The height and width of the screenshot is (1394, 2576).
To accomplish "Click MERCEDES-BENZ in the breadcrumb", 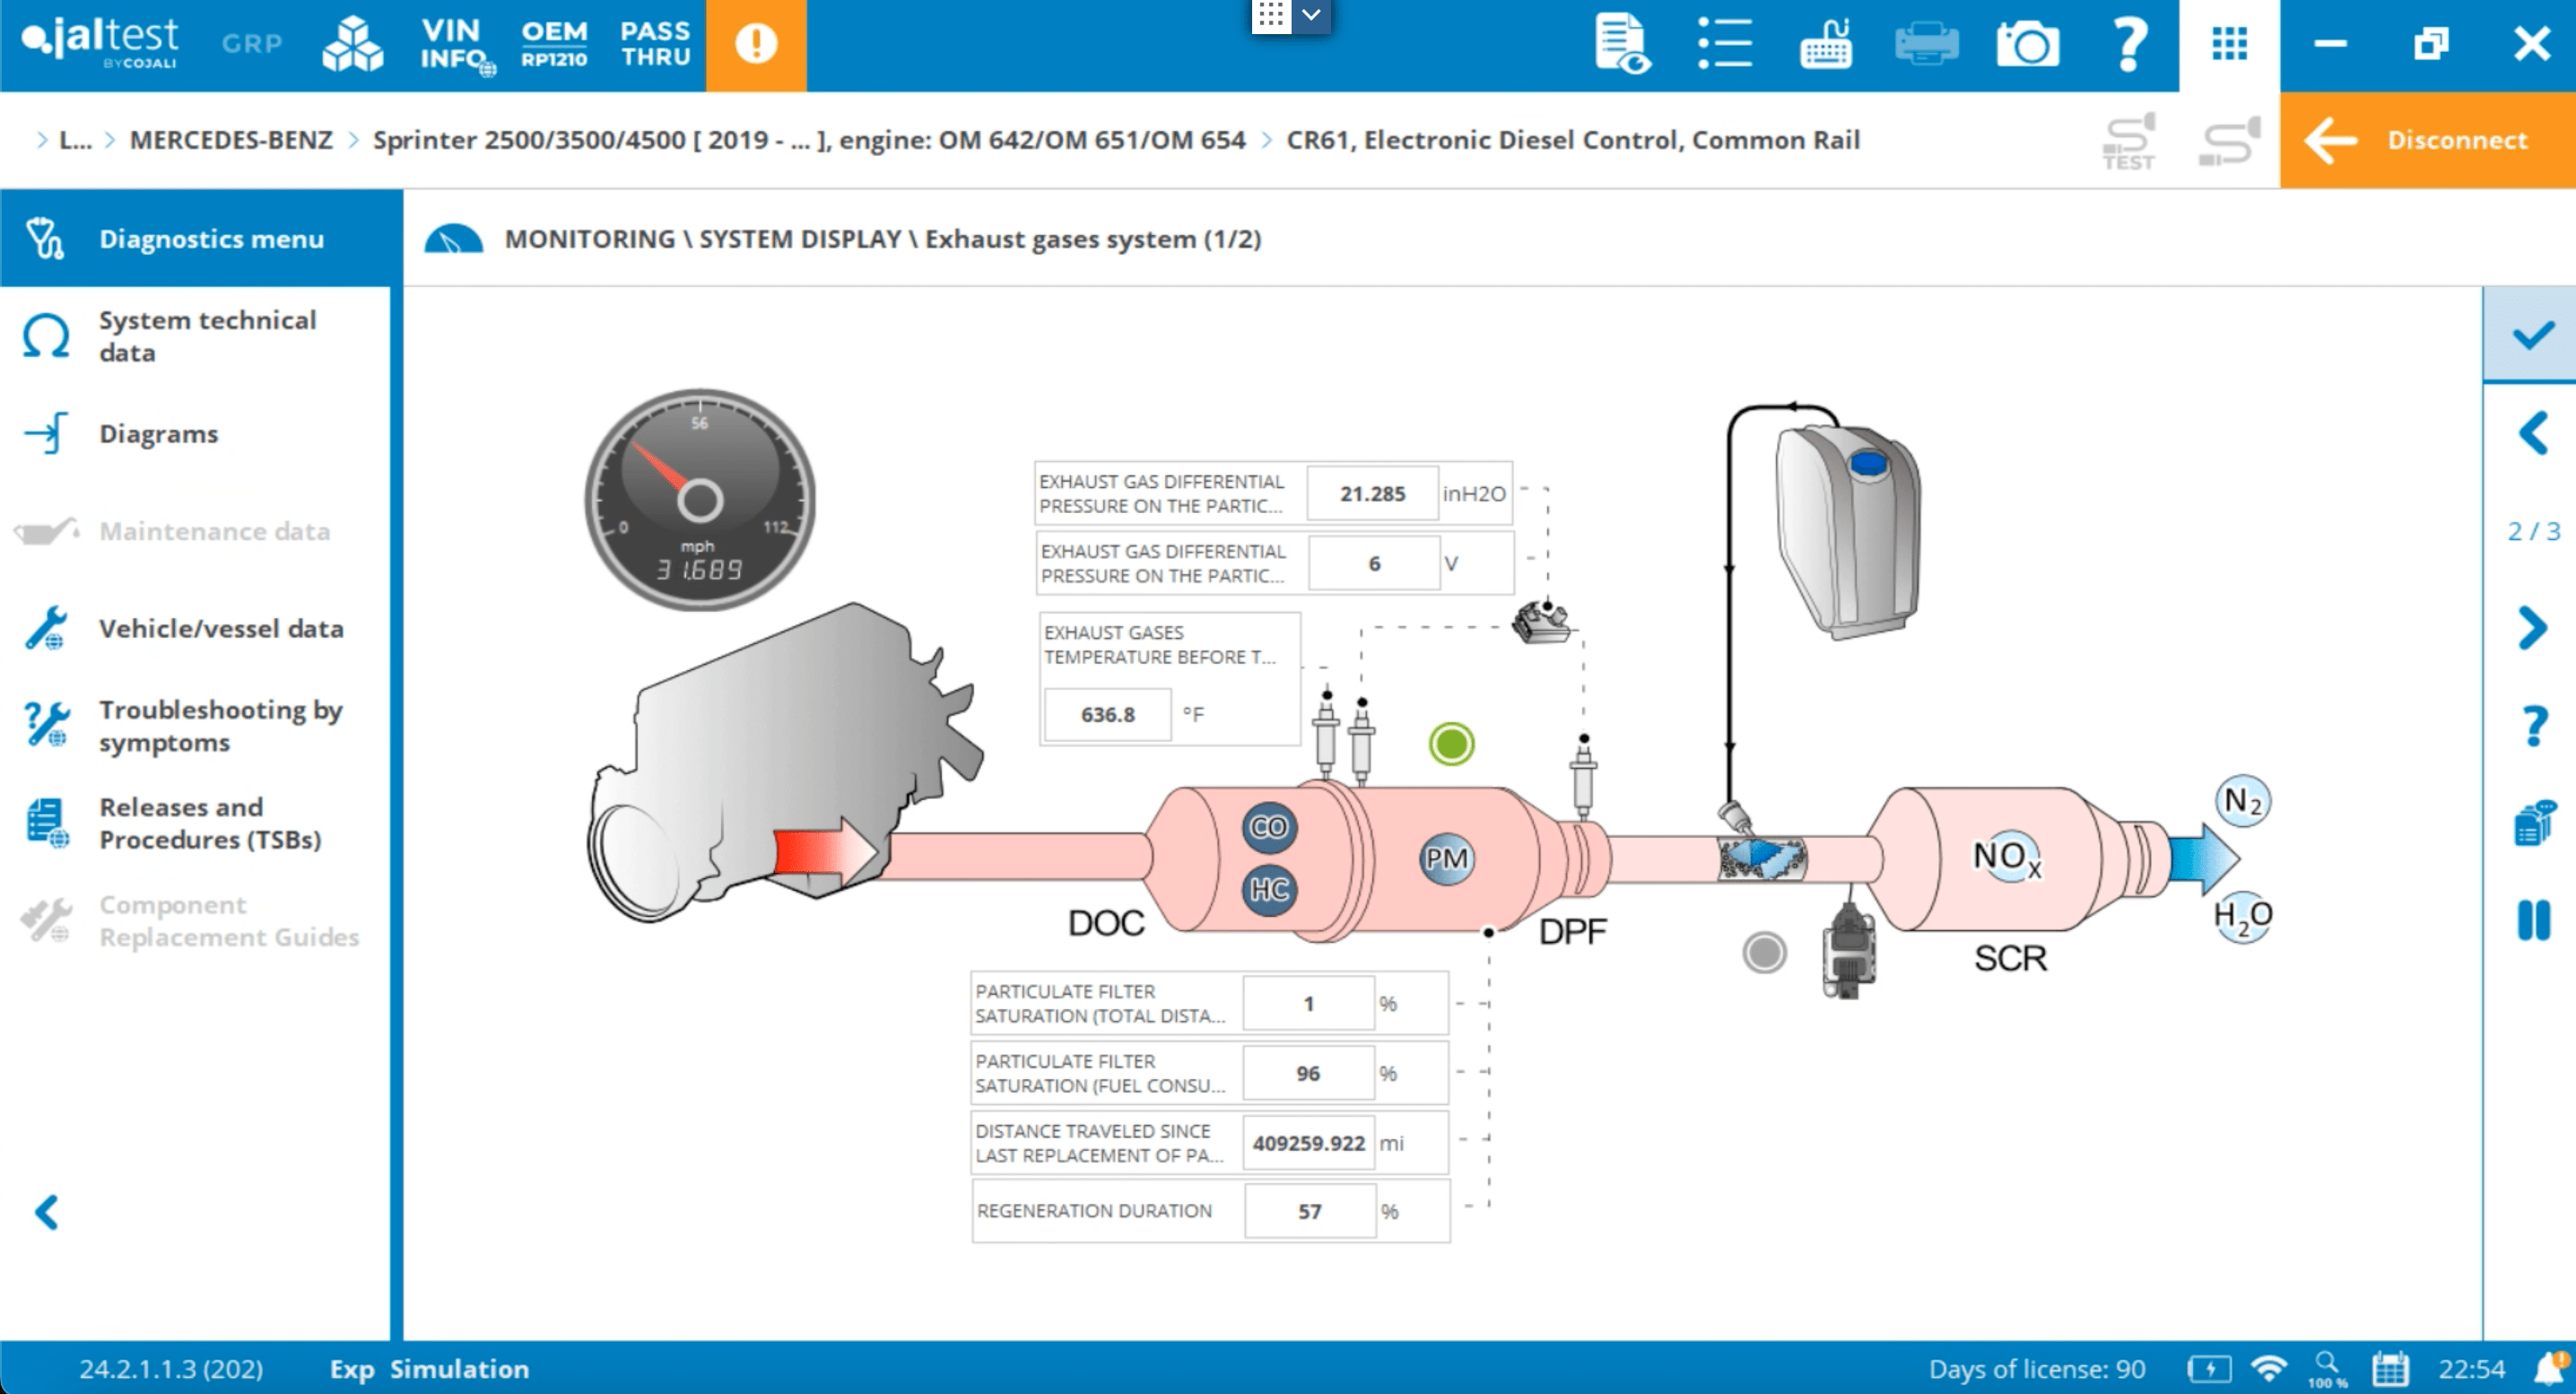I will pyautogui.click(x=231, y=140).
